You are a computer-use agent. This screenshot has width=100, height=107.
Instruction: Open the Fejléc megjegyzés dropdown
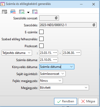click(60, 80)
